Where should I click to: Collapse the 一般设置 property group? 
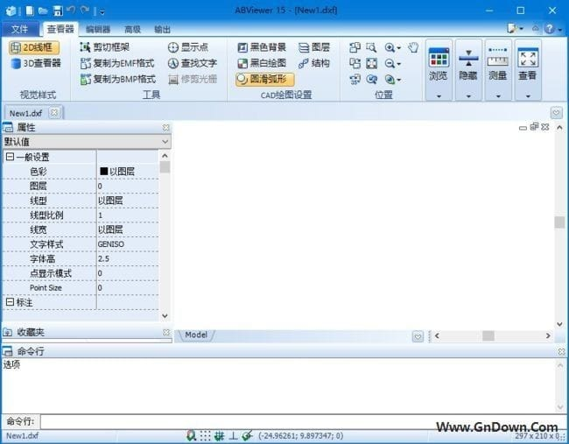tap(11, 157)
